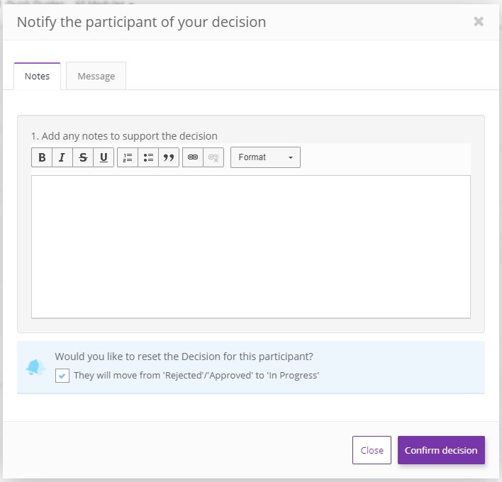Click the greyed-out unlink icon

click(213, 157)
